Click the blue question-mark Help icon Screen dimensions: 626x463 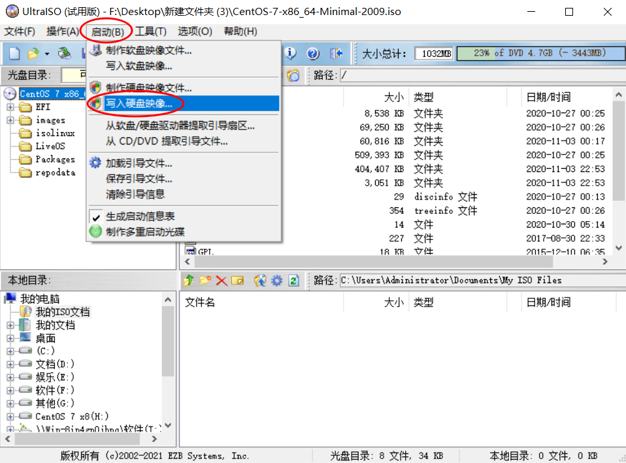[313, 53]
